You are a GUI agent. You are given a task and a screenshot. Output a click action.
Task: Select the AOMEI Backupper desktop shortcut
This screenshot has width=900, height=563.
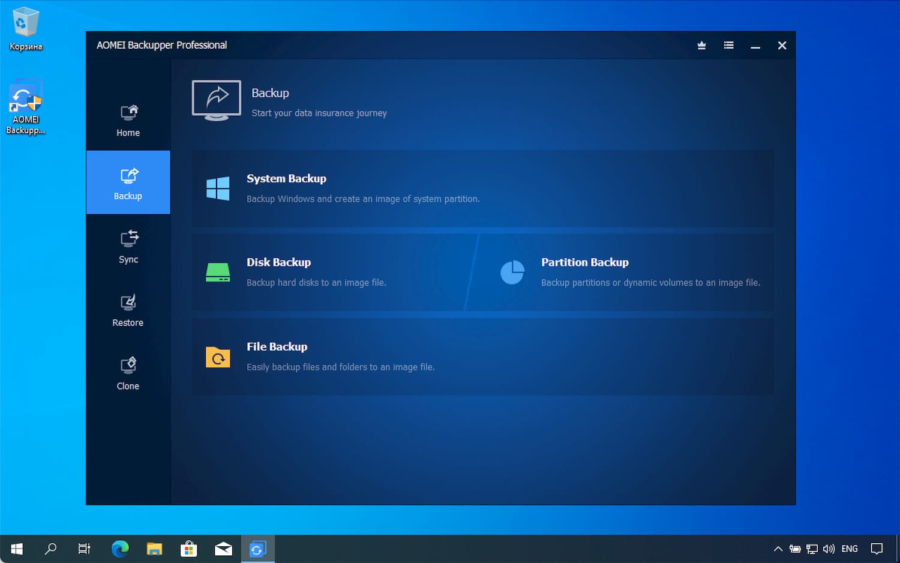click(x=26, y=107)
